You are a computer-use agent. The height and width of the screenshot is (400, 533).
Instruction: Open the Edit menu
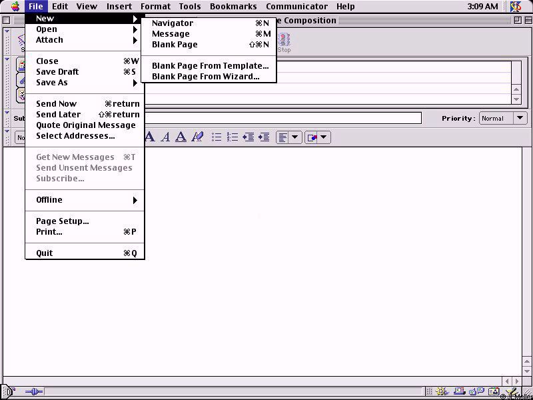click(x=60, y=6)
